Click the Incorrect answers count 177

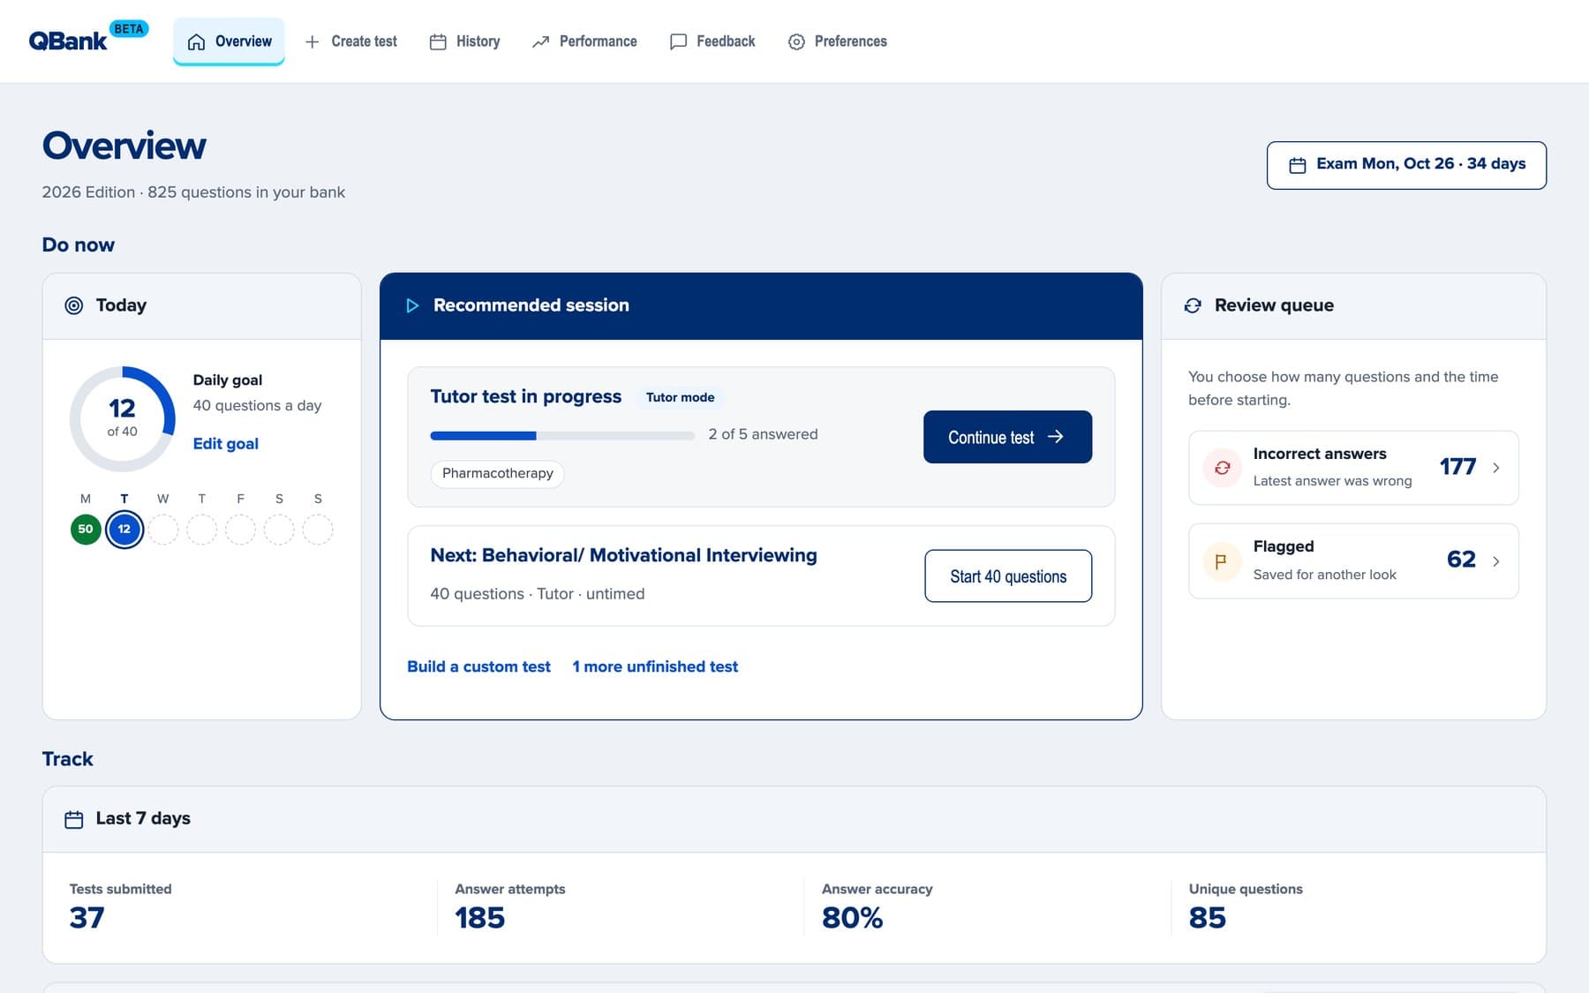click(1457, 467)
